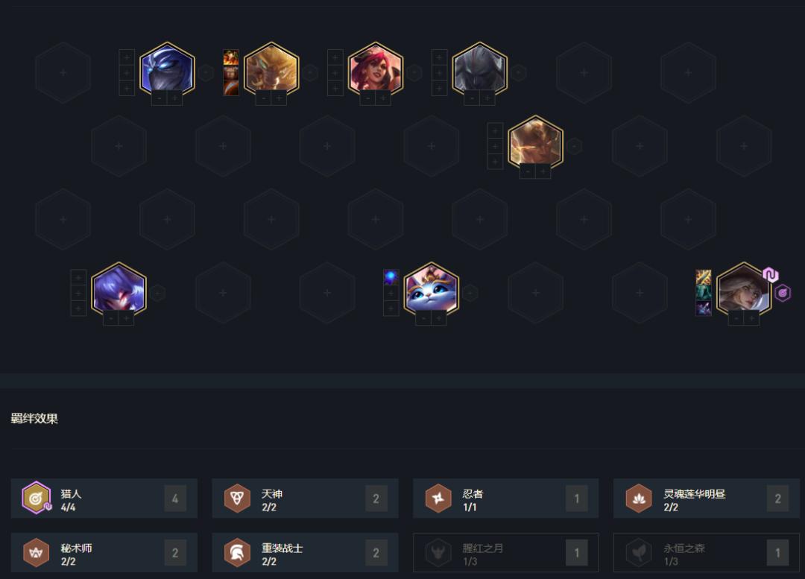Open the 猎人 4/4 trait card
This screenshot has width=805, height=579.
[x=104, y=499]
